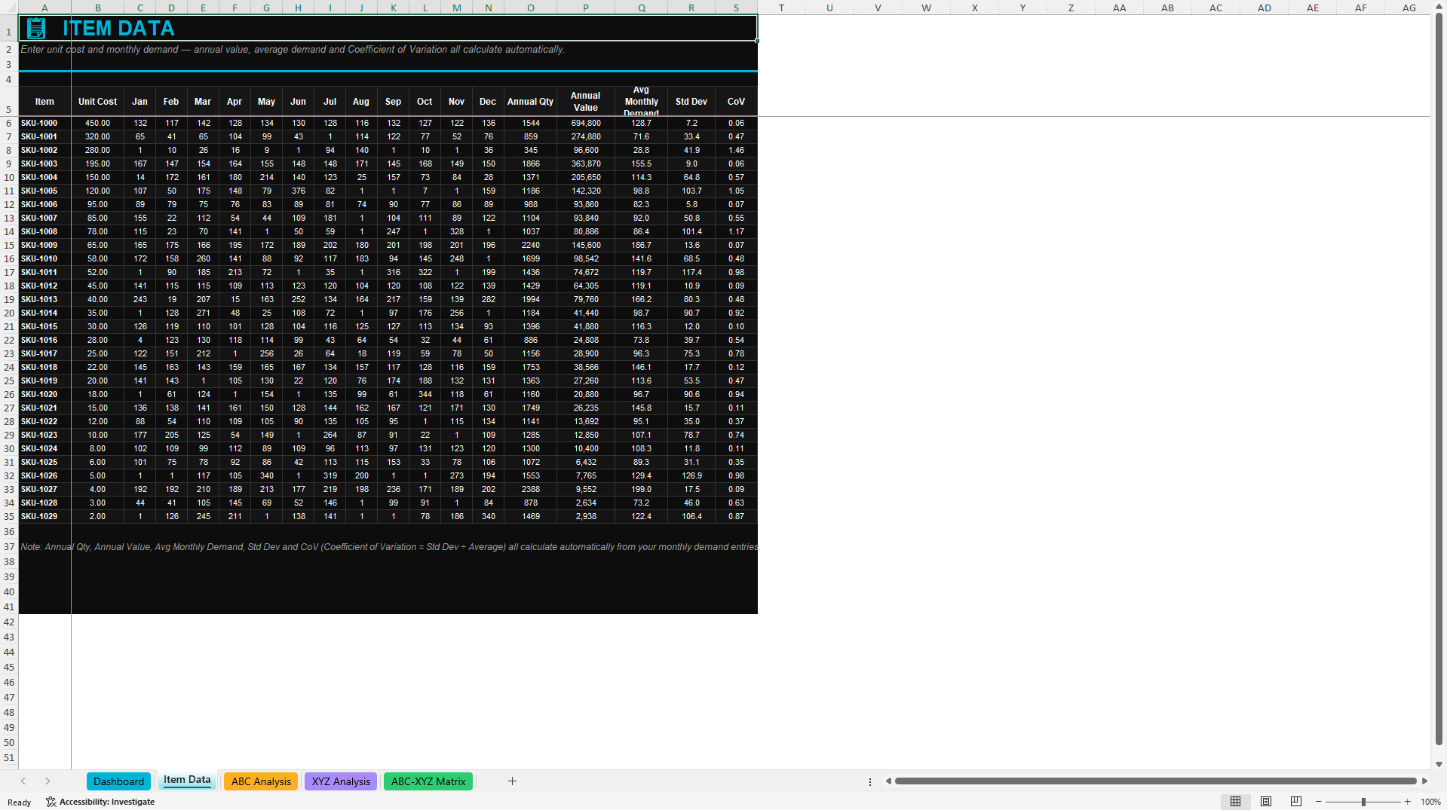The width and height of the screenshot is (1447, 810).
Task: Select the SKU-1000 item cell
Action: point(44,123)
